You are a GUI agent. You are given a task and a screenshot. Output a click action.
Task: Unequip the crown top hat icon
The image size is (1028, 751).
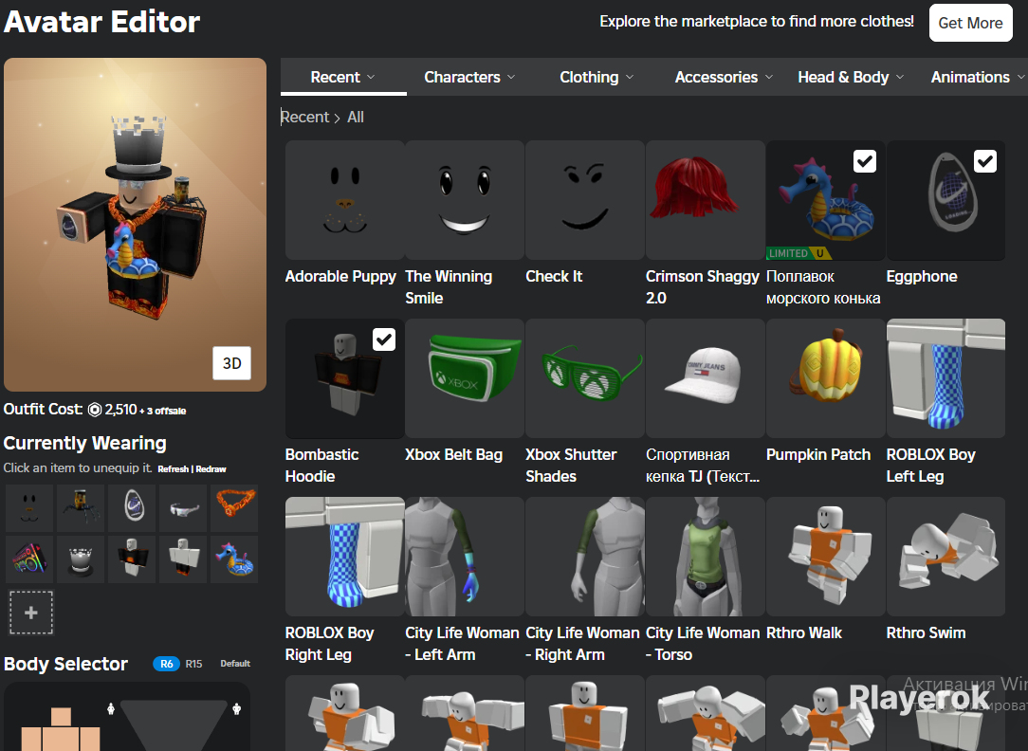click(81, 559)
